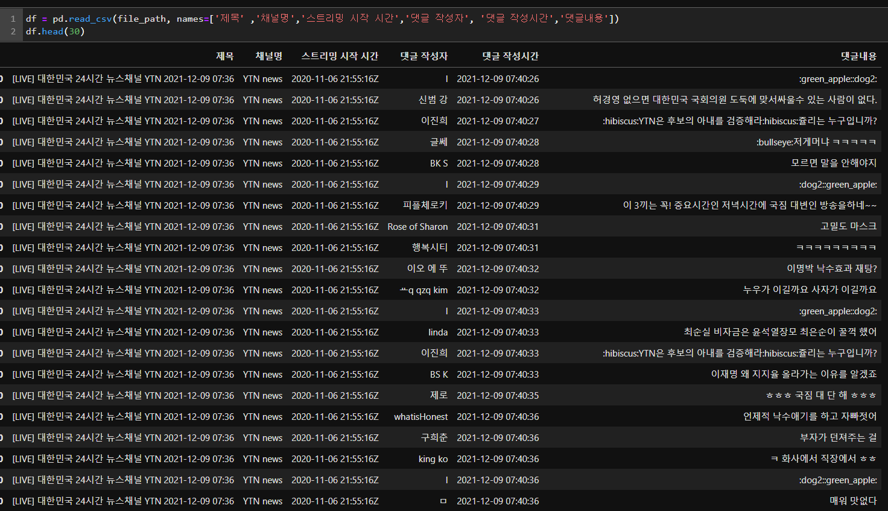Click the 댓글내용 column header
Viewport: 888px width, 511px height.
[x=859, y=56]
